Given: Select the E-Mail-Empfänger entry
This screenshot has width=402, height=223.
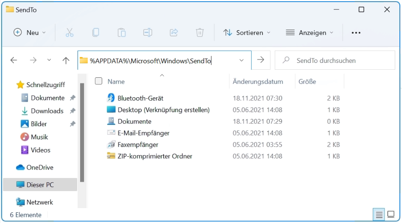Looking at the screenshot, I should pyautogui.click(x=144, y=133).
